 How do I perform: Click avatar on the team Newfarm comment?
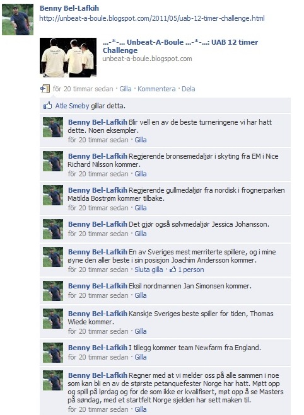(53, 353)
